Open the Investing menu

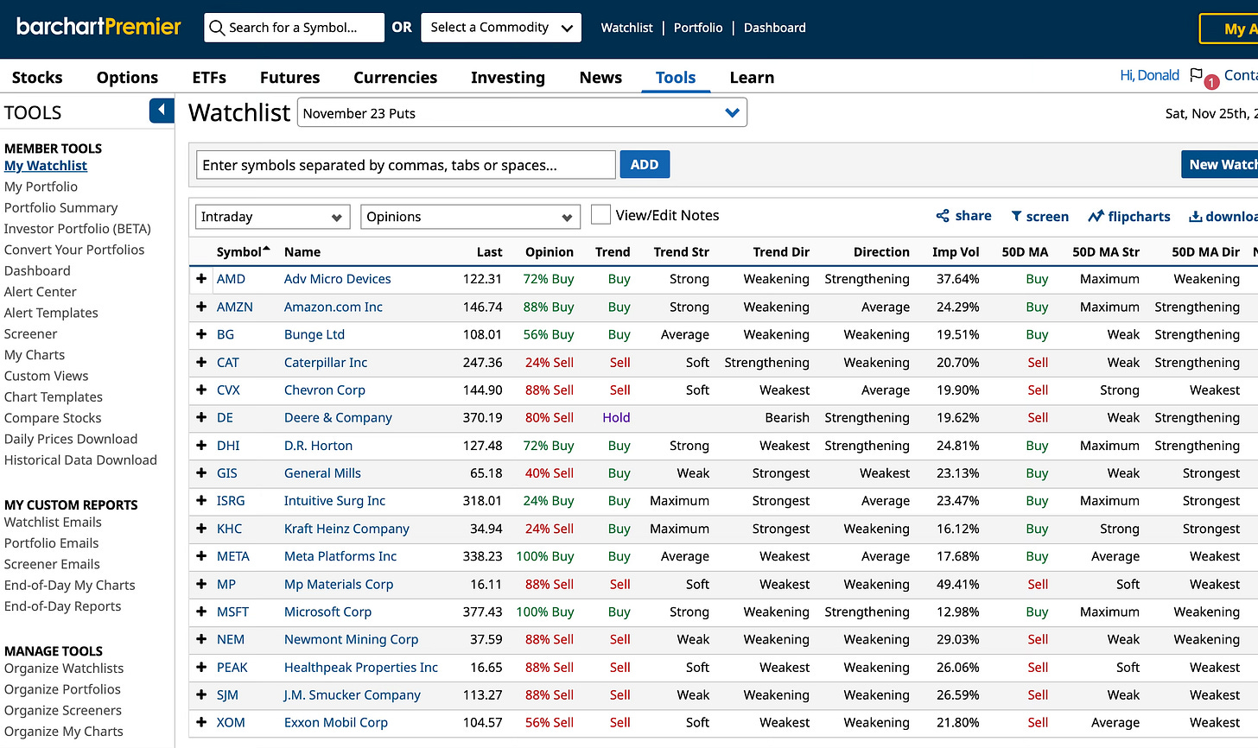tap(508, 78)
